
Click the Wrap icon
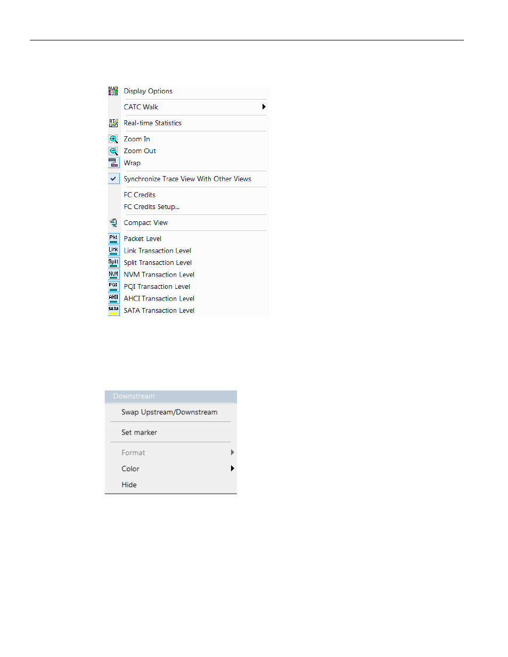tap(113, 163)
